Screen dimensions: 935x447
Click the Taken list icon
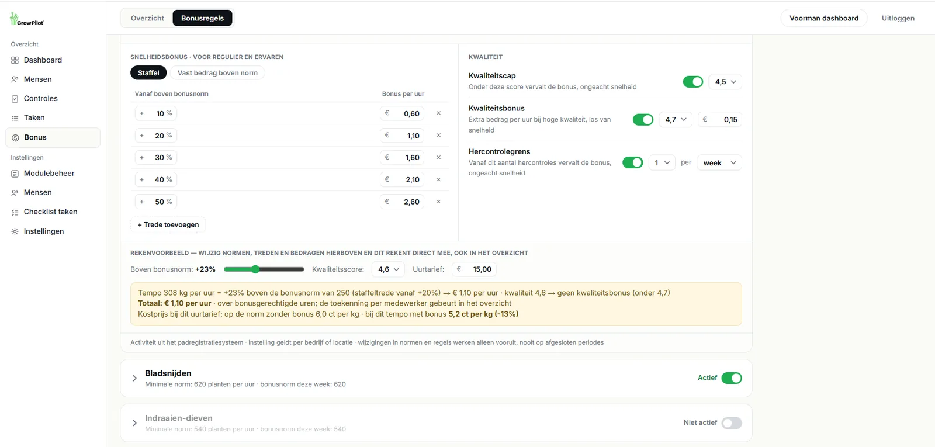(x=15, y=118)
